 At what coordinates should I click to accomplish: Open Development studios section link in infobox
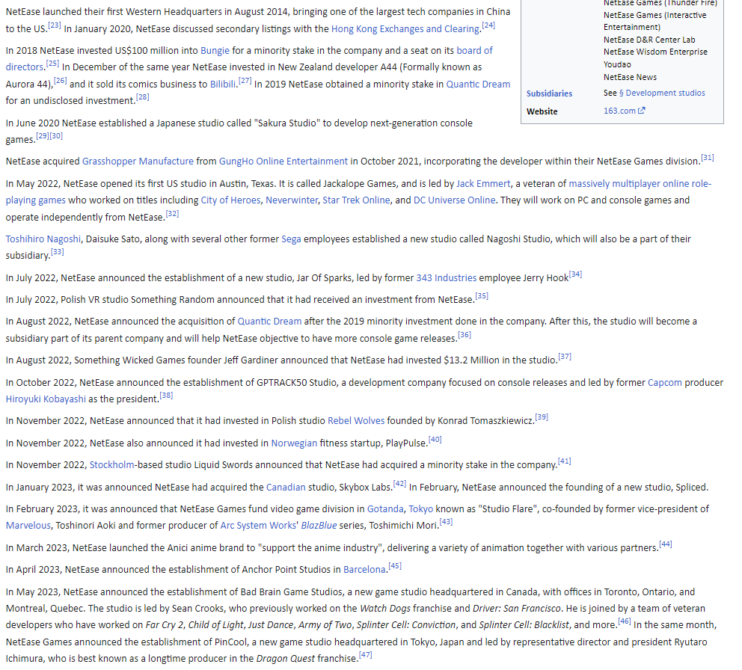click(662, 93)
